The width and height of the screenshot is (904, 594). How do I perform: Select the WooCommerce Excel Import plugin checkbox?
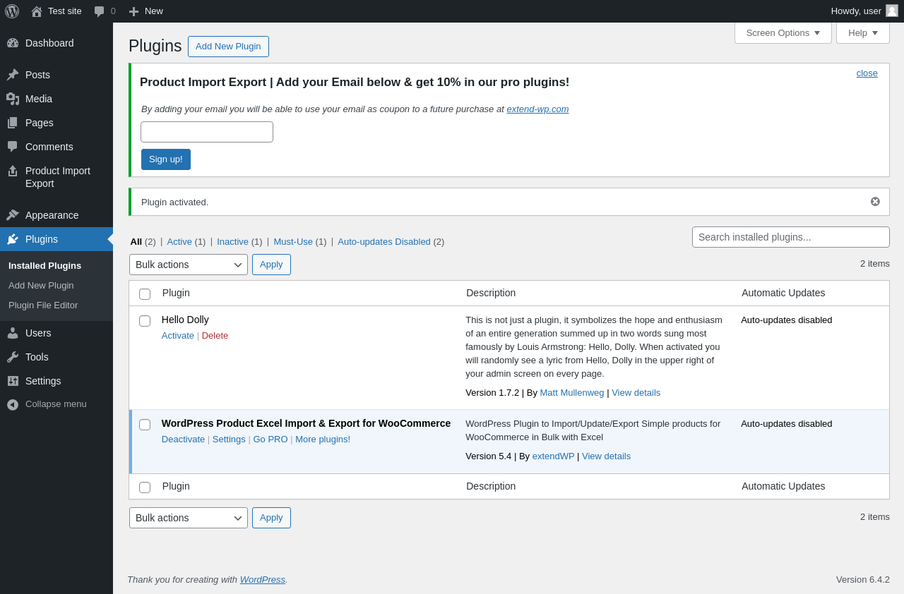[x=145, y=425]
